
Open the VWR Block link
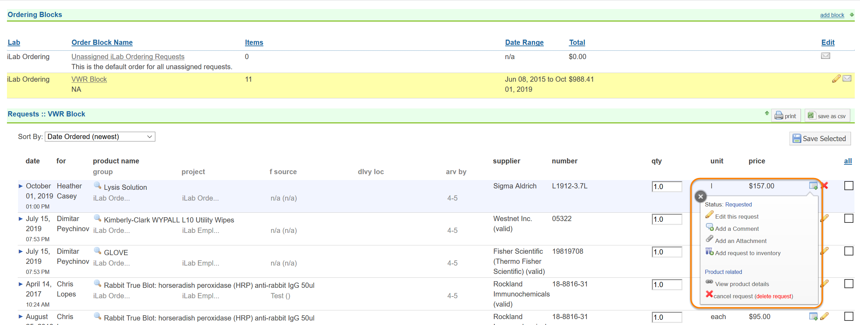[89, 79]
